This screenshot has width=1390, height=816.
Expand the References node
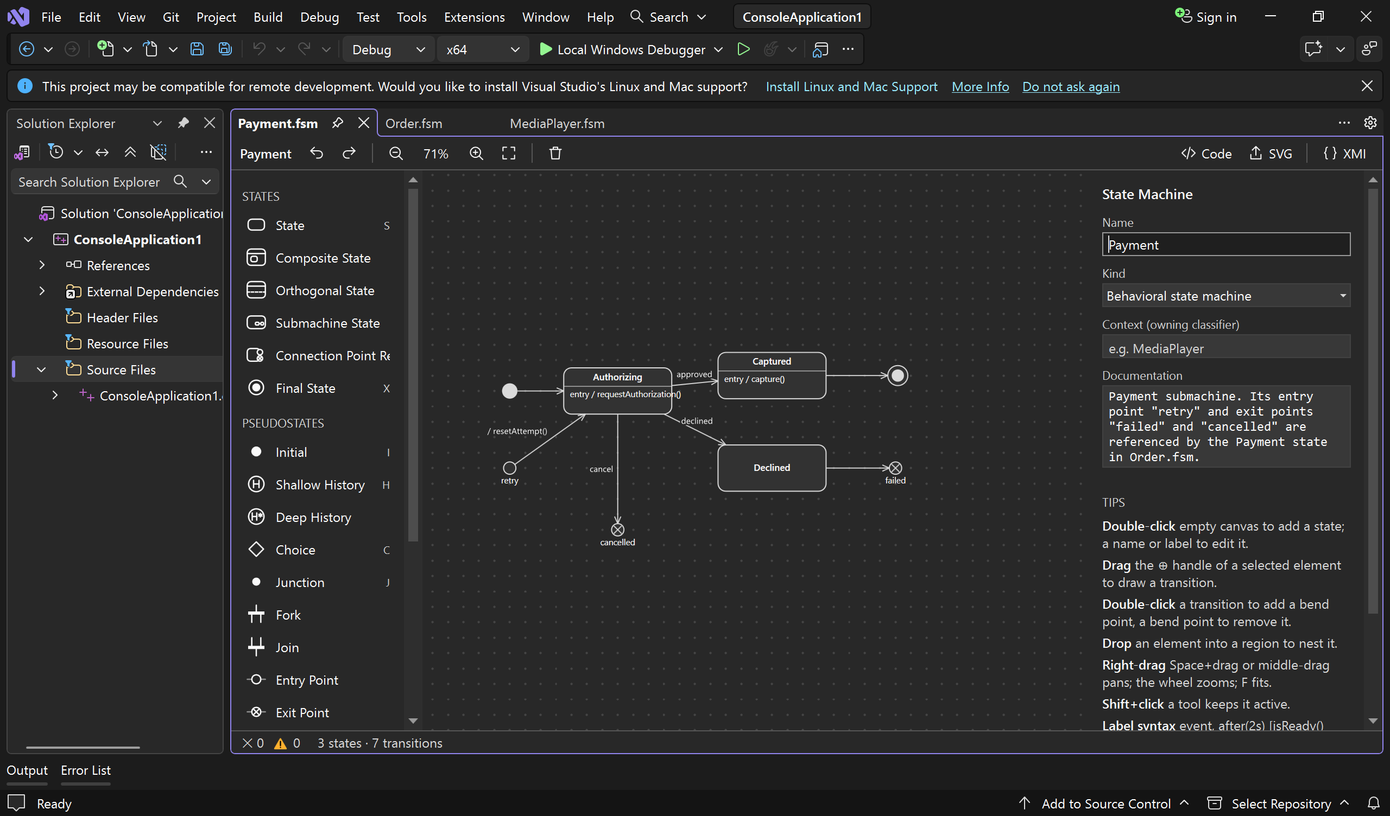coord(42,265)
